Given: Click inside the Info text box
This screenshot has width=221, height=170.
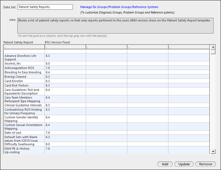Looking at the screenshot, I should pos(116,25).
